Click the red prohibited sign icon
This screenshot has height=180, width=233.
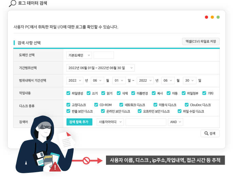tap(86, 160)
